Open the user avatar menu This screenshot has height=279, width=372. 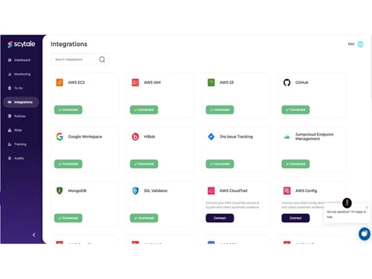pyautogui.click(x=360, y=44)
